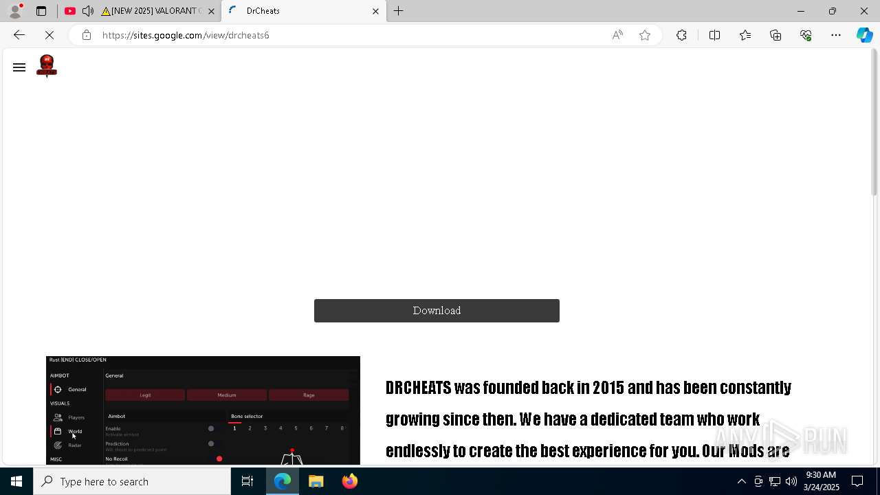The height and width of the screenshot is (495, 880).
Task: Open the notification center icon
Action: 858,481
